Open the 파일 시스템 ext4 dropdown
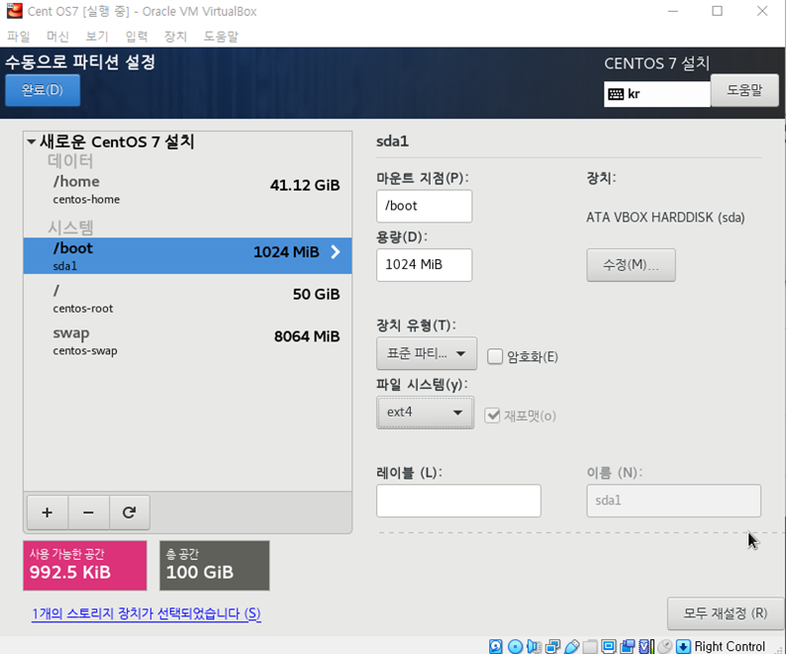The height and width of the screenshot is (654, 786). point(425,412)
